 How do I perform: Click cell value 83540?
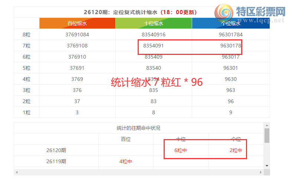(x=154, y=68)
